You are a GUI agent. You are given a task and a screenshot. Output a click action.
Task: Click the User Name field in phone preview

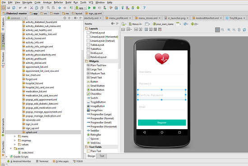[162, 72]
